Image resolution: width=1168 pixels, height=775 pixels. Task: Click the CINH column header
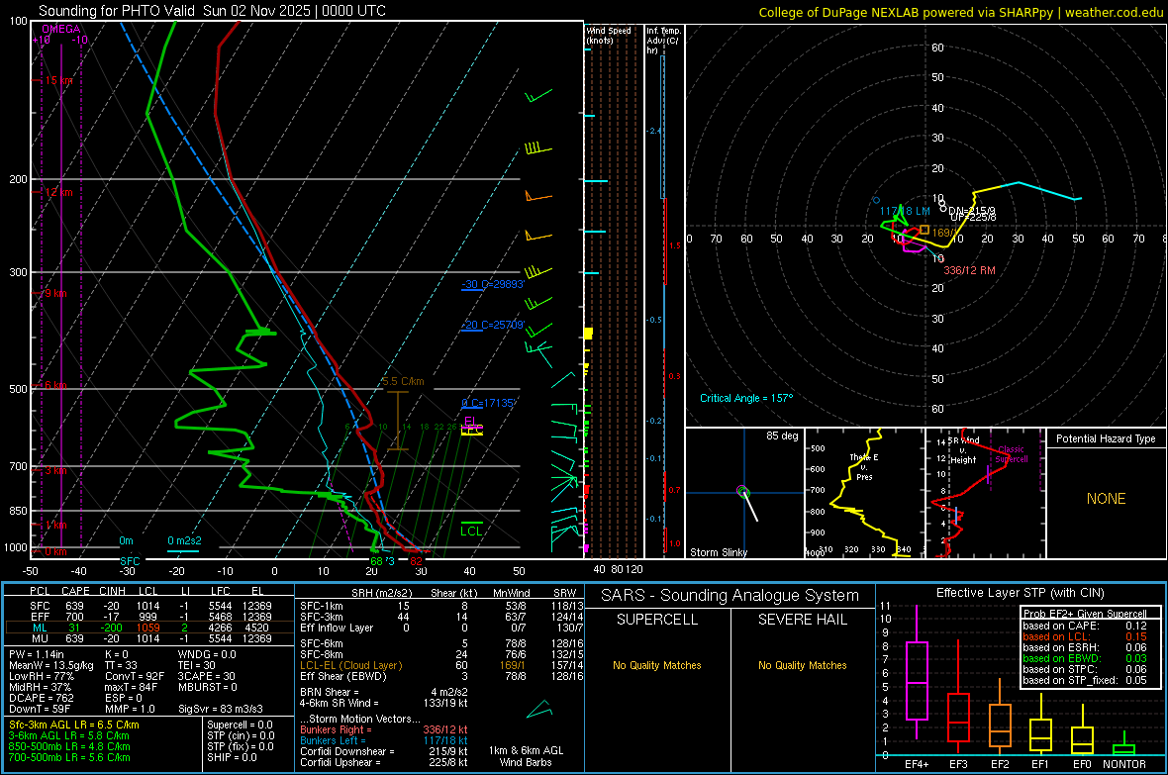(x=113, y=591)
